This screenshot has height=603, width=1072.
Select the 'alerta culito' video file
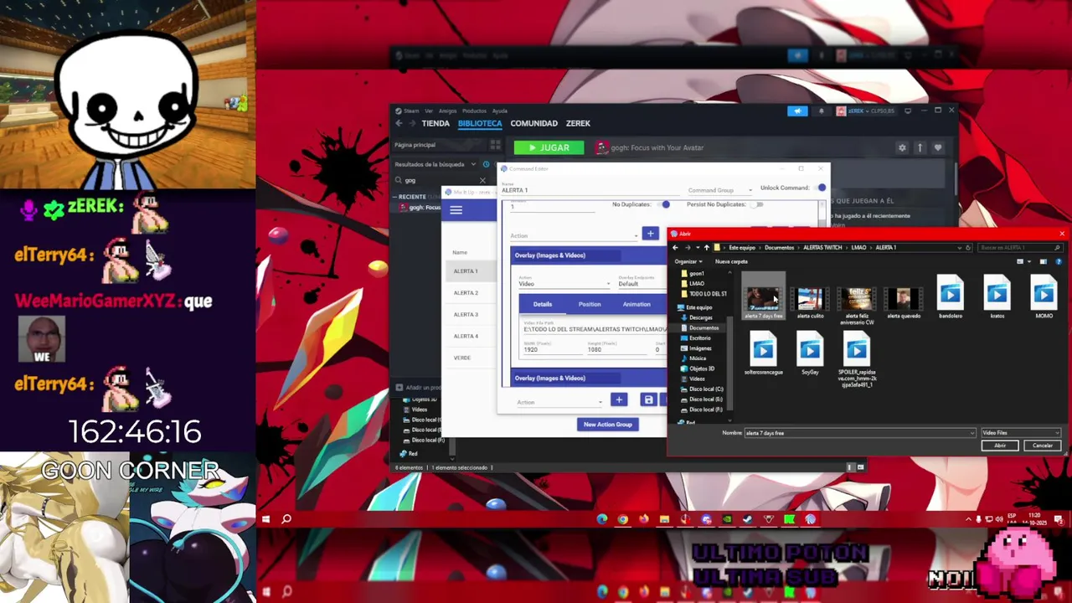[x=810, y=299]
